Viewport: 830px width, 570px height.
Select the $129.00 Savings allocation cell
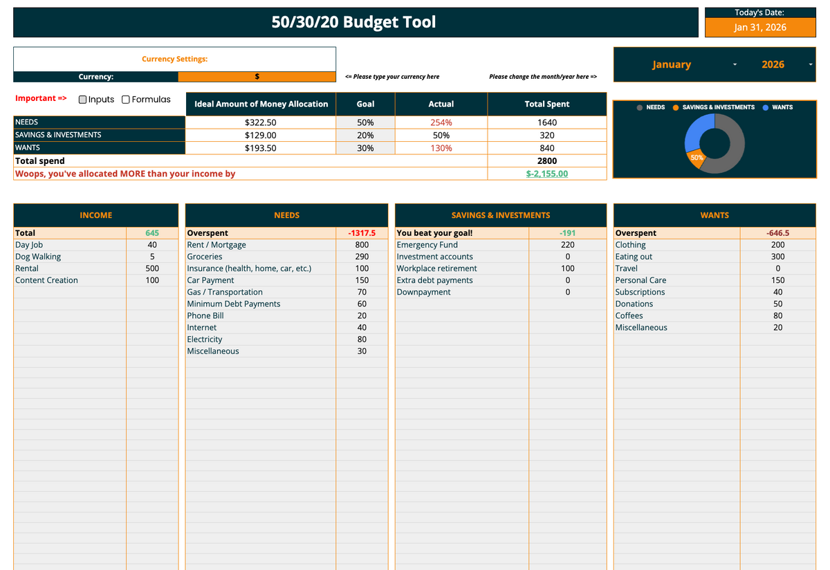(261, 136)
